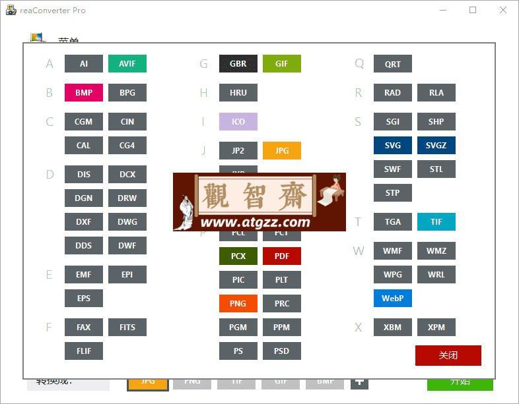Select the DIS format
This screenshot has width=519, height=404.
coord(84,175)
